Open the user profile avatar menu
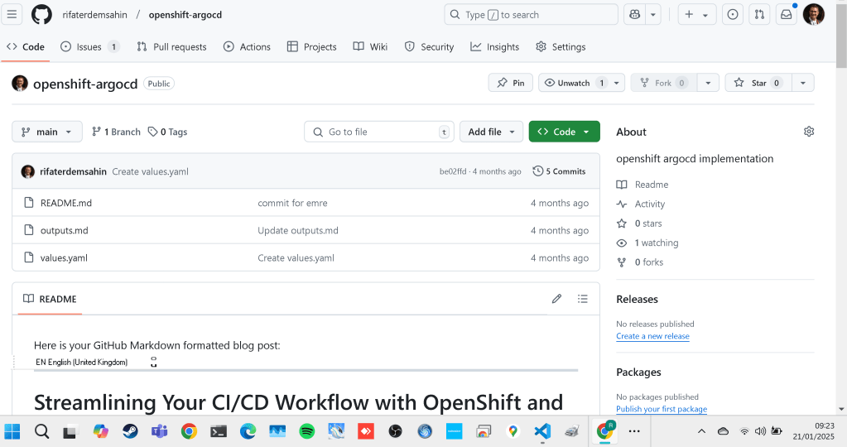The width and height of the screenshot is (847, 447). 814,15
